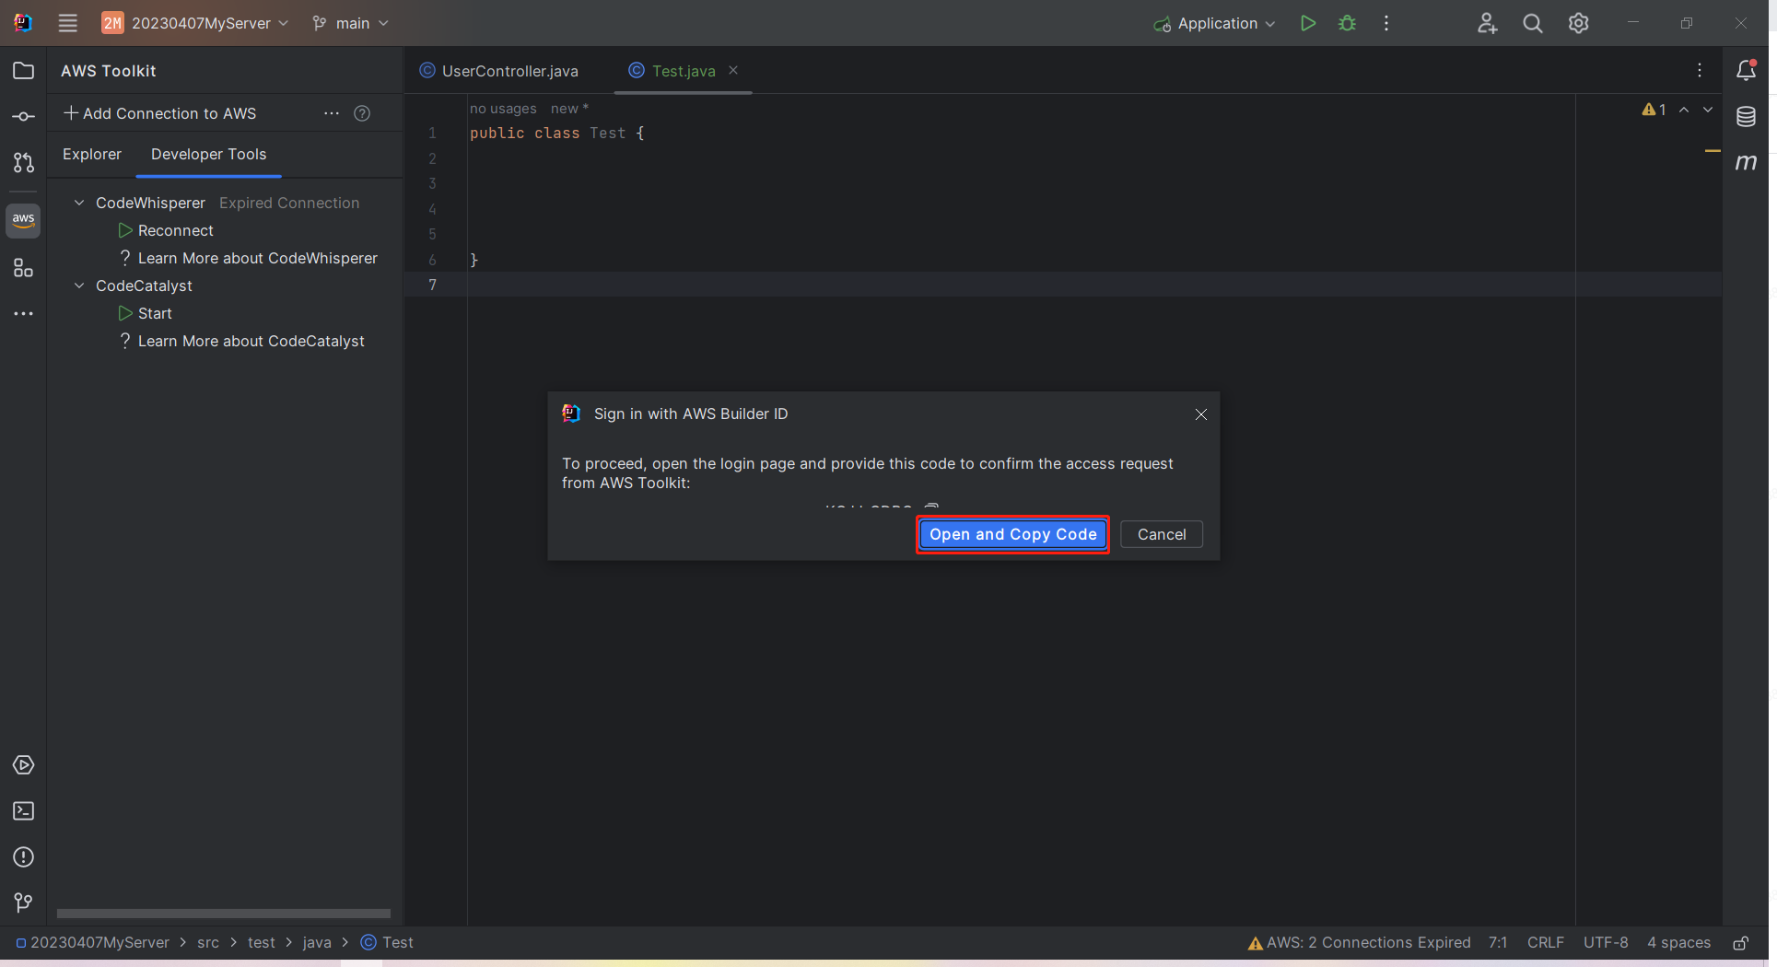This screenshot has width=1777, height=967.
Task: Cancel the AWS Builder ID sign-in
Action: coord(1161,535)
